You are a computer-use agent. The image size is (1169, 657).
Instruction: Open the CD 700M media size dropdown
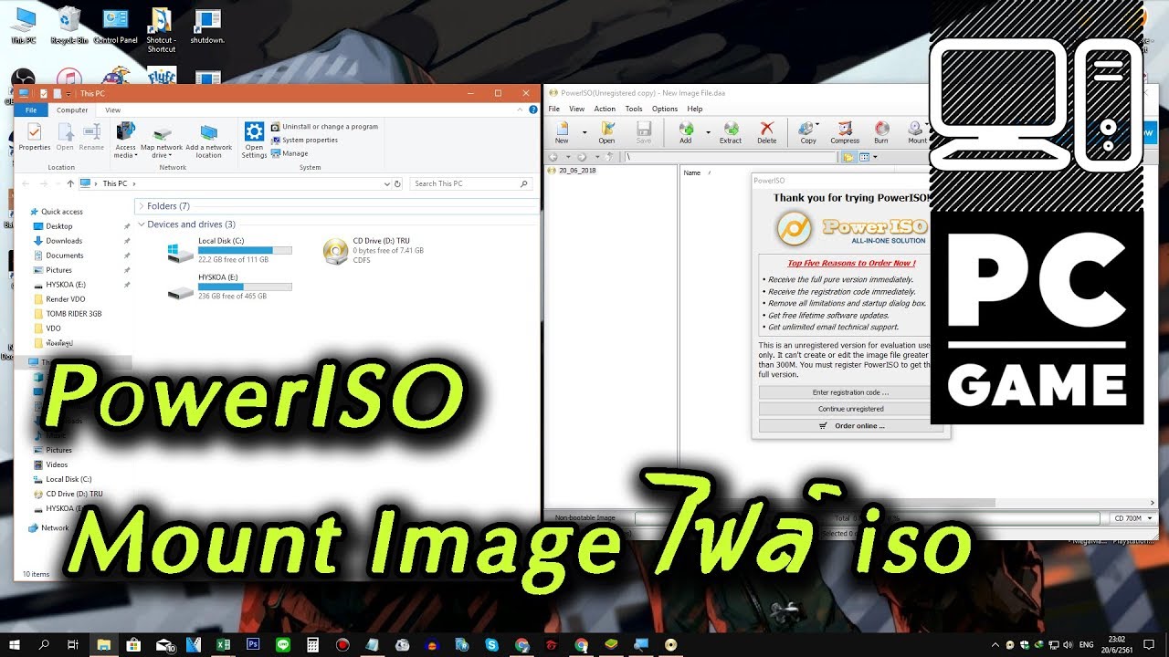coord(1149,518)
